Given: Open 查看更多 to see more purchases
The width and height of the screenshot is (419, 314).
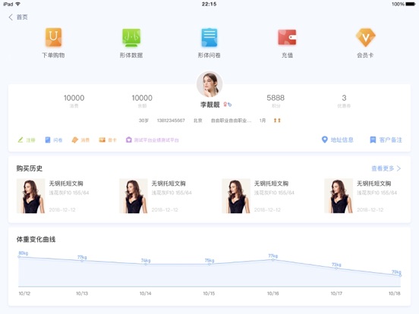Looking at the screenshot, I should coord(386,168).
